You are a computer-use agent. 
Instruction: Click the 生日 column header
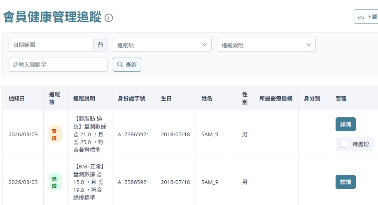click(x=166, y=98)
